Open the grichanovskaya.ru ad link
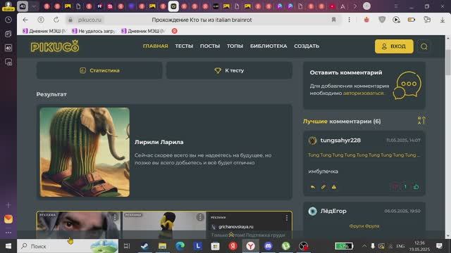451x253 pixels. click(235, 227)
